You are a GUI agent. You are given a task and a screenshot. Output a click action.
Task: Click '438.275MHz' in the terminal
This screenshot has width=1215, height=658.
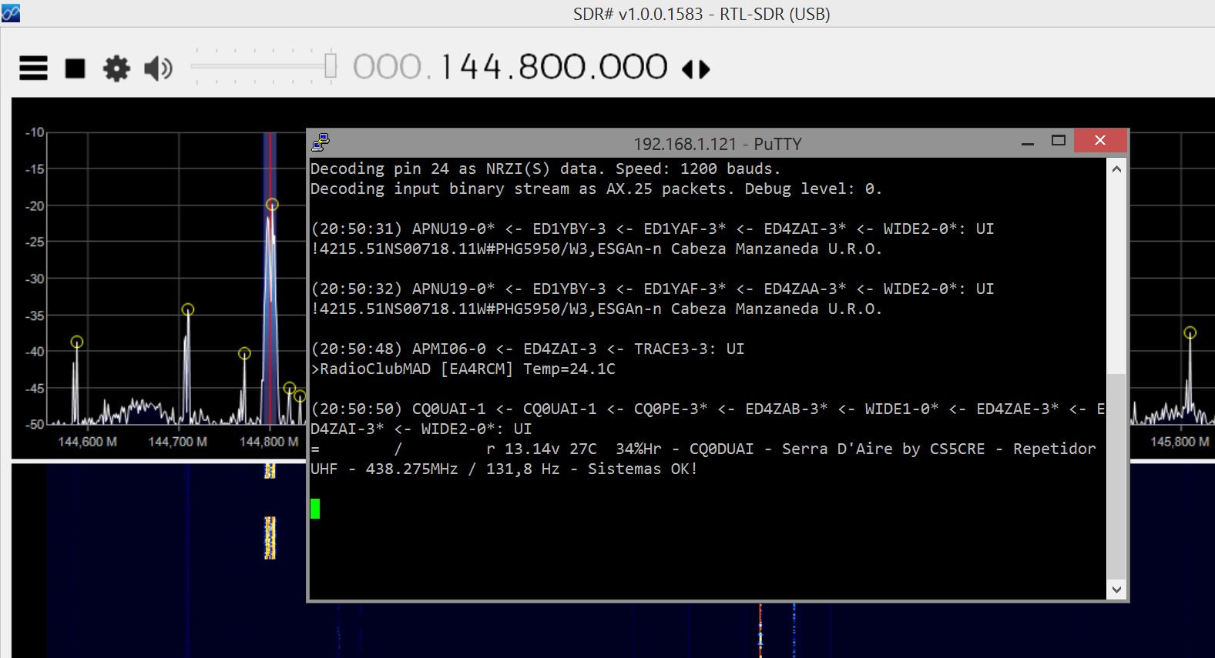pyautogui.click(x=411, y=469)
